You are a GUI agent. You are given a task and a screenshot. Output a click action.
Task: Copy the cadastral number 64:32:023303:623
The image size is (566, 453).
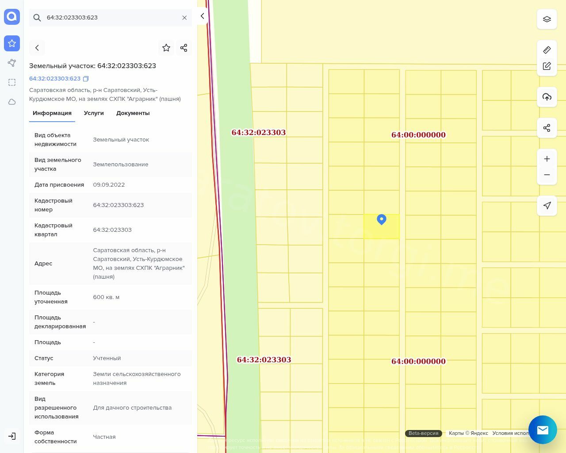[x=86, y=79]
